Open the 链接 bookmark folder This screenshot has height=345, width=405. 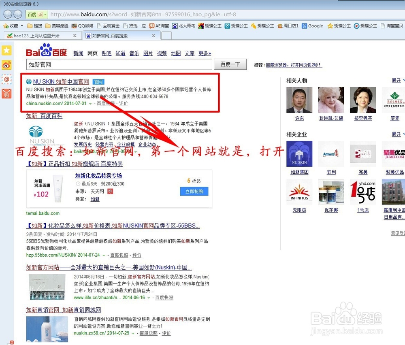(x=35, y=26)
